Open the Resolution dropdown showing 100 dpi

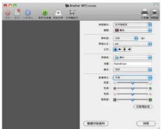point(126,38)
